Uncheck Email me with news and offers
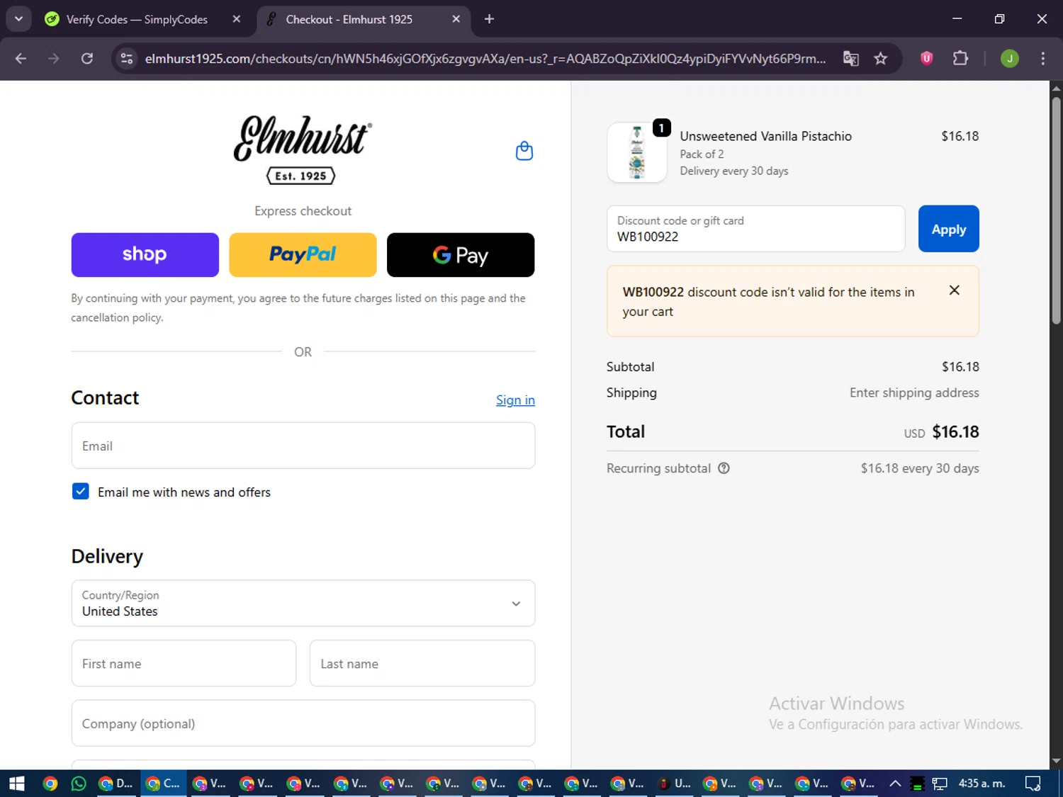Viewport: 1063px width, 797px height. [x=81, y=492]
